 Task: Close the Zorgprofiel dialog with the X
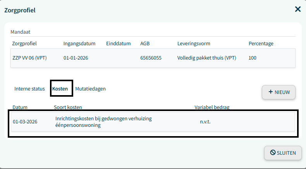coord(297,9)
